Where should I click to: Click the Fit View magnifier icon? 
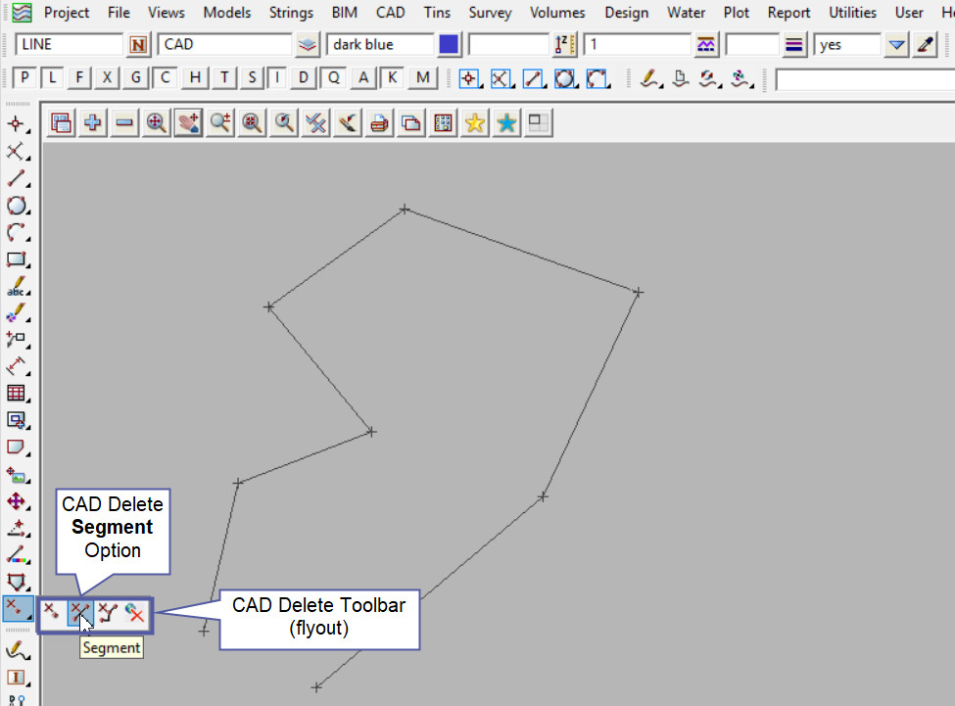[x=157, y=123]
